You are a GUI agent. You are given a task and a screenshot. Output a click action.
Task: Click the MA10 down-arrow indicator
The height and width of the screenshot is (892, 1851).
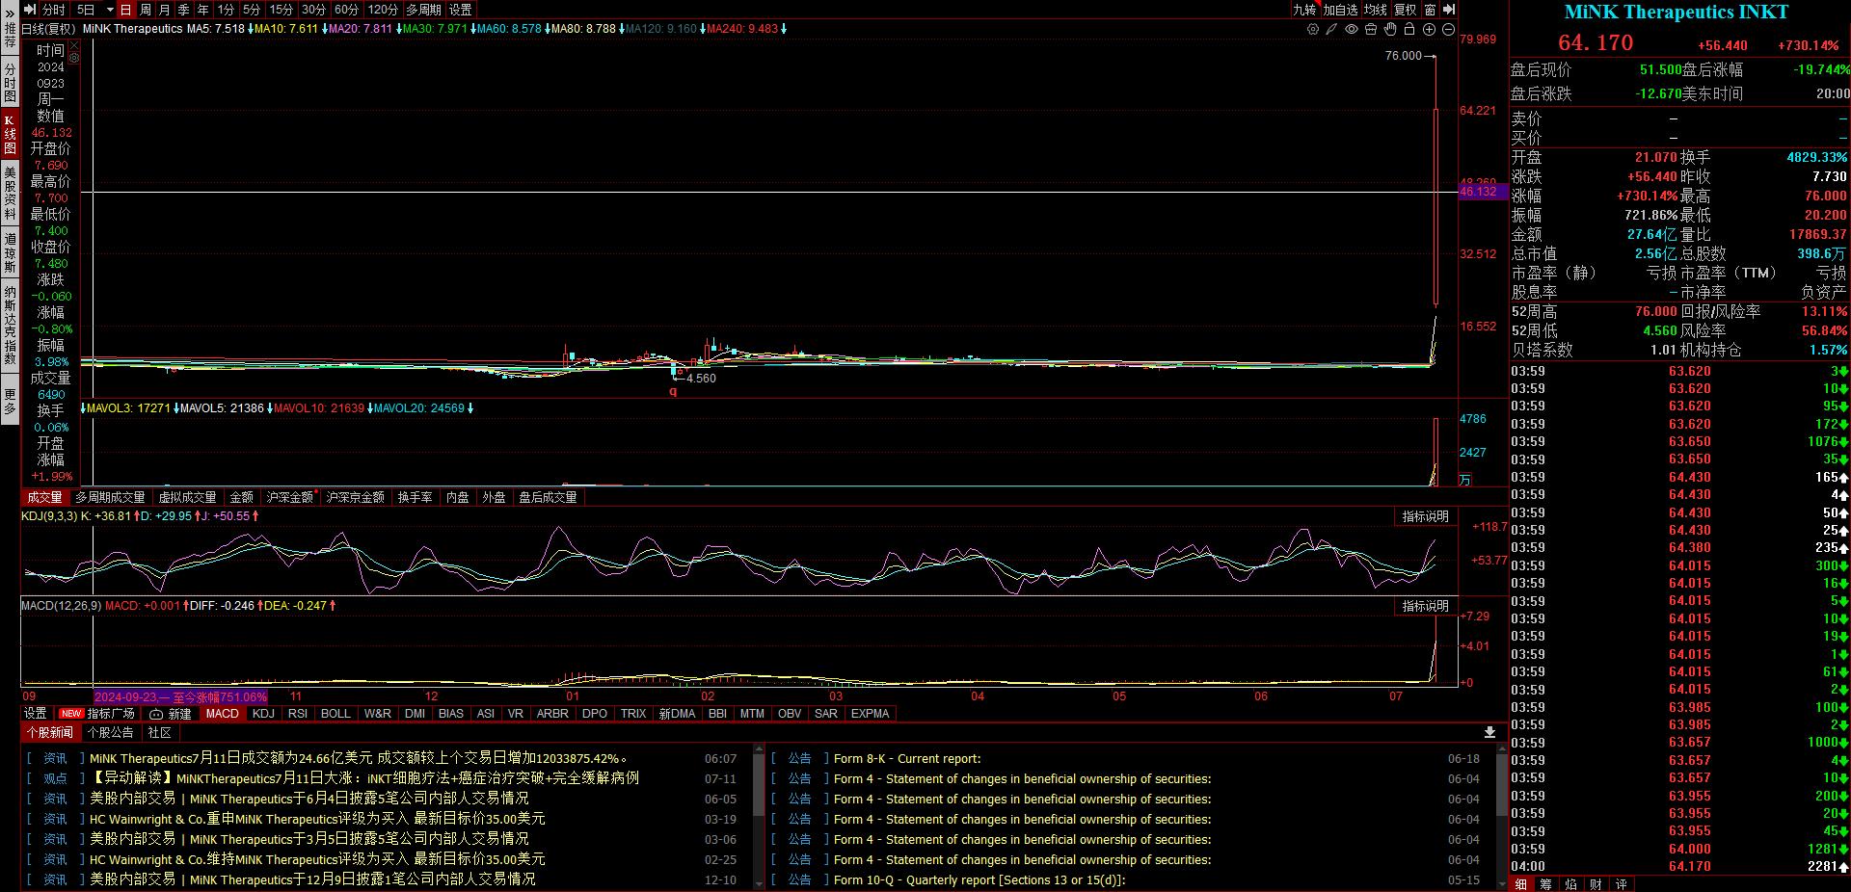tap(324, 29)
